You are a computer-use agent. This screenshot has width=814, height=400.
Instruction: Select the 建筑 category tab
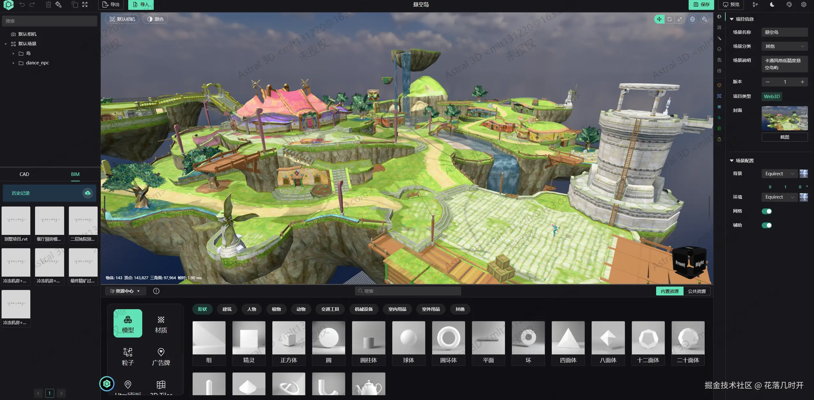pos(227,309)
